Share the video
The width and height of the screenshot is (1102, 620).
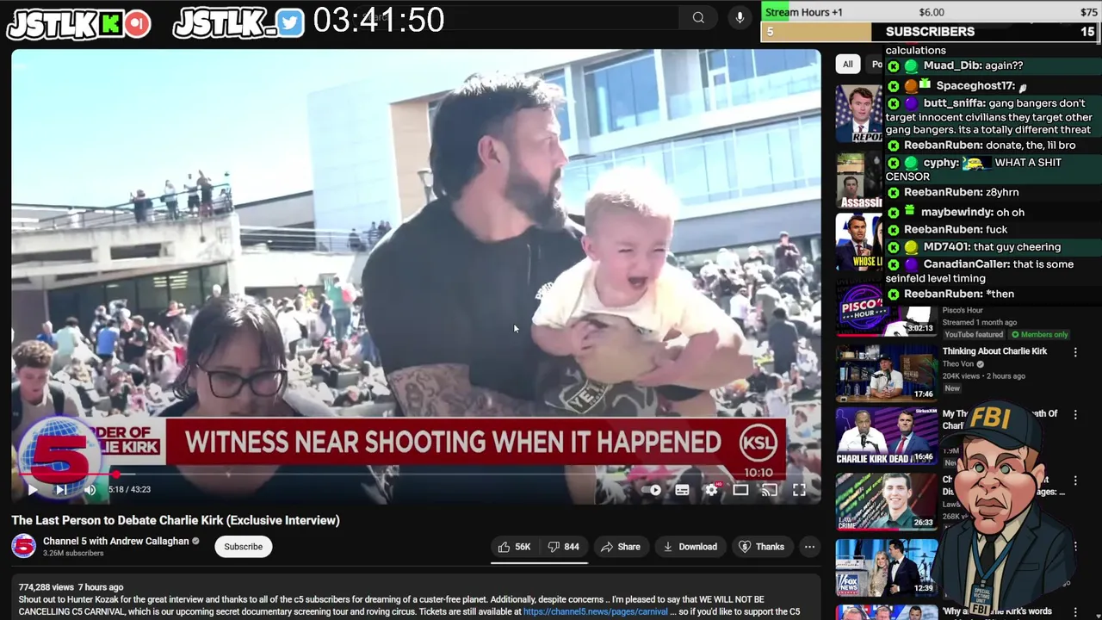pos(621,547)
